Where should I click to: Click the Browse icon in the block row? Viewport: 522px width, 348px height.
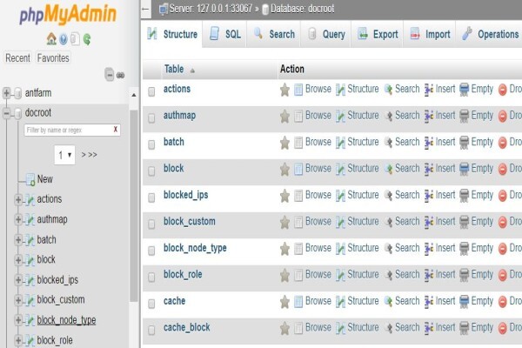298,169
